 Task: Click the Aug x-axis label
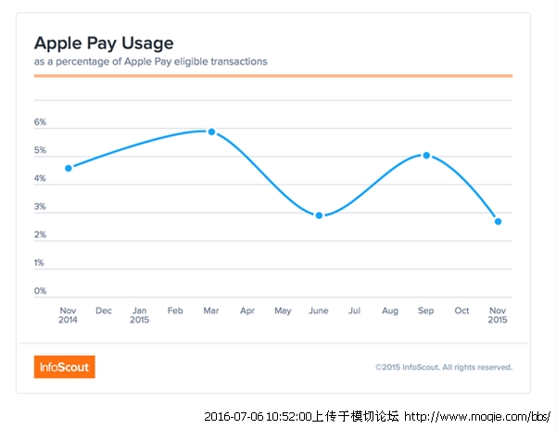tap(390, 310)
